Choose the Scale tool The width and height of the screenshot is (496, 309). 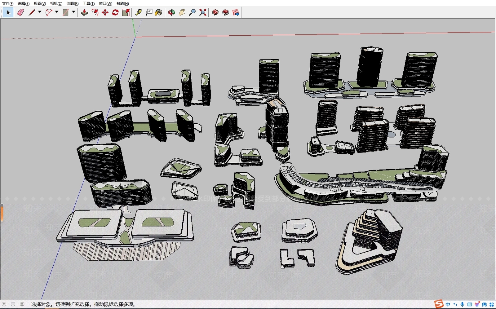coord(126,13)
